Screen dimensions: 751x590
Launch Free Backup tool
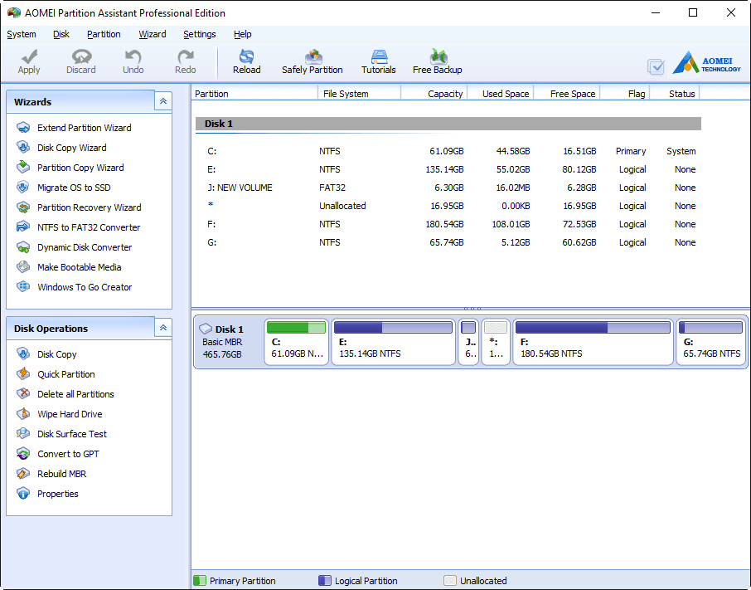point(438,62)
